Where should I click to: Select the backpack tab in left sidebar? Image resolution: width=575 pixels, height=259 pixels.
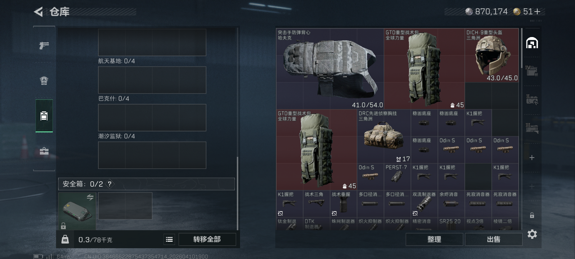(x=44, y=116)
